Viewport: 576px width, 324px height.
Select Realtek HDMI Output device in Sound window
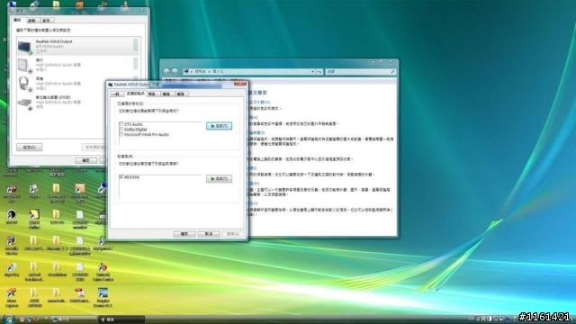tap(77, 46)
